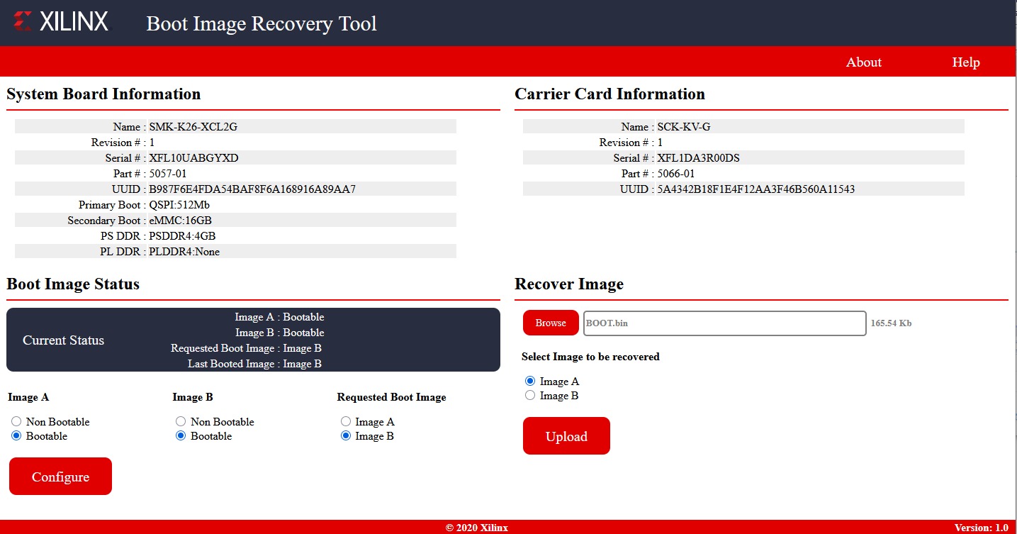
Task: Click the Current Status panel label
Action: click(x=63, y=340)
